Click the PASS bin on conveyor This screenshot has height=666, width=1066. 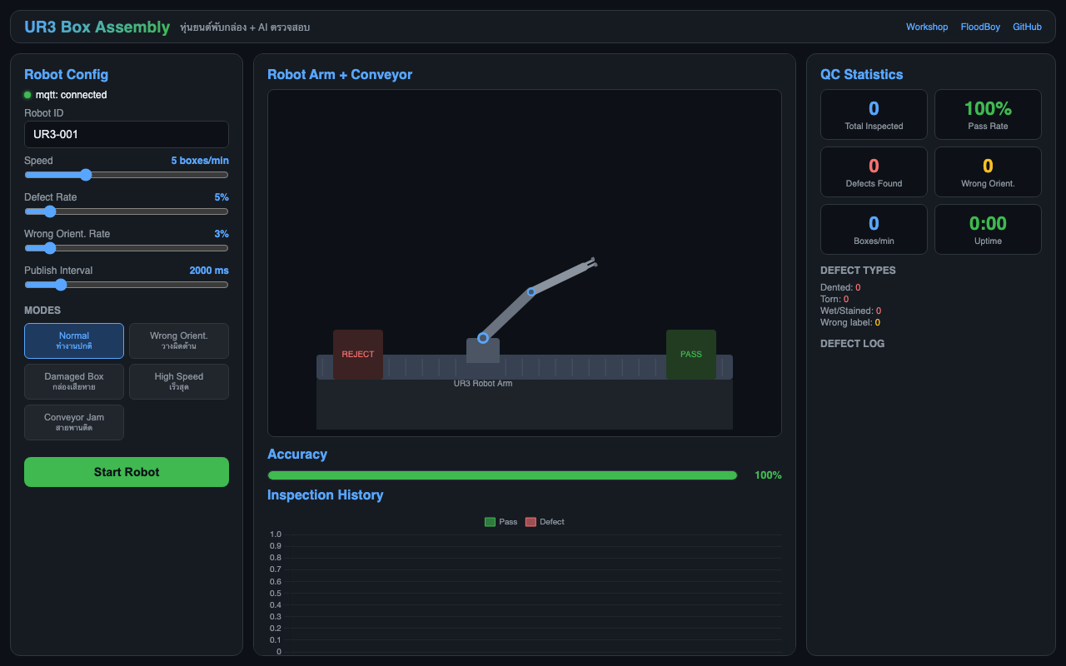point(690,354)
